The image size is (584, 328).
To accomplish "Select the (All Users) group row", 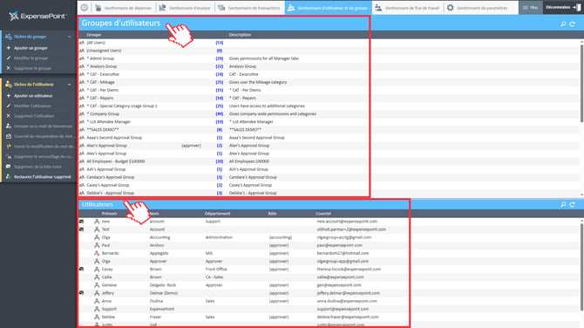I will pyautogui.click(x=329, y=43).
